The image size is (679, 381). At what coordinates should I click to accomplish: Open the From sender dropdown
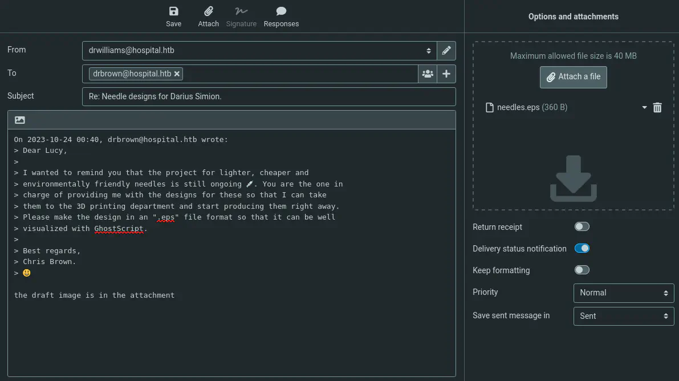[x=259, y=50]
